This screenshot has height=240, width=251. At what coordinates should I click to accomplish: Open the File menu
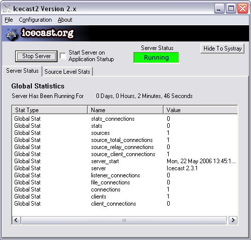tap(9, 20)
